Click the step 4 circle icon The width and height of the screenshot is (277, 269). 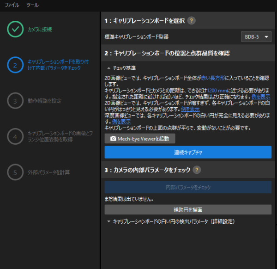(x=15, y=136)
